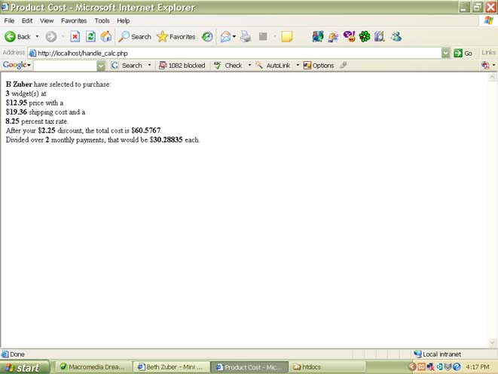Open the htdocs folder taskbar item
This screenshot has height=374, width=498.
point(326,367)
